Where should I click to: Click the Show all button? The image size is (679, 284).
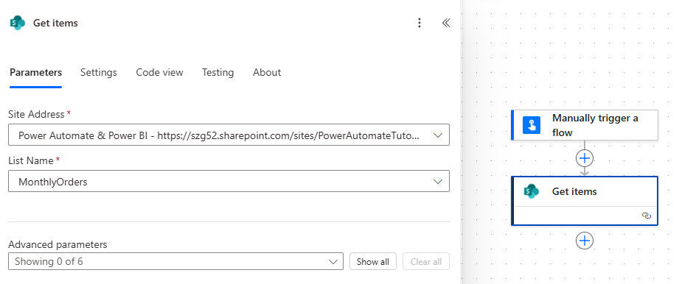pos(373,261)
